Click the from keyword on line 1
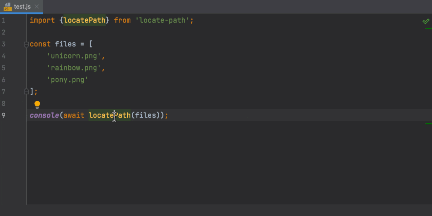This screenshot has height=216, width=432. click(122, 20)
